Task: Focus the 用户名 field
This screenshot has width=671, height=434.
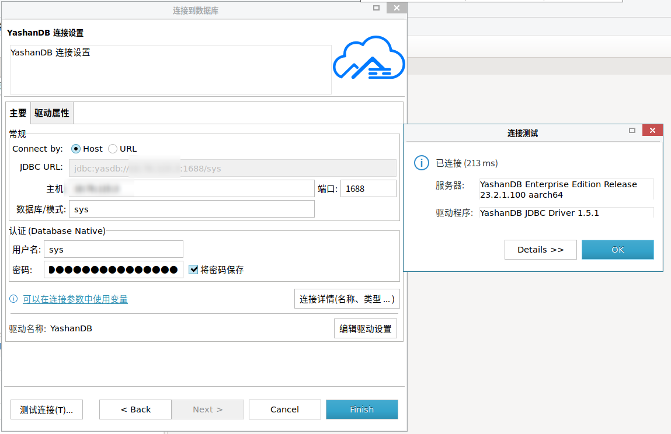Action: 113,249
